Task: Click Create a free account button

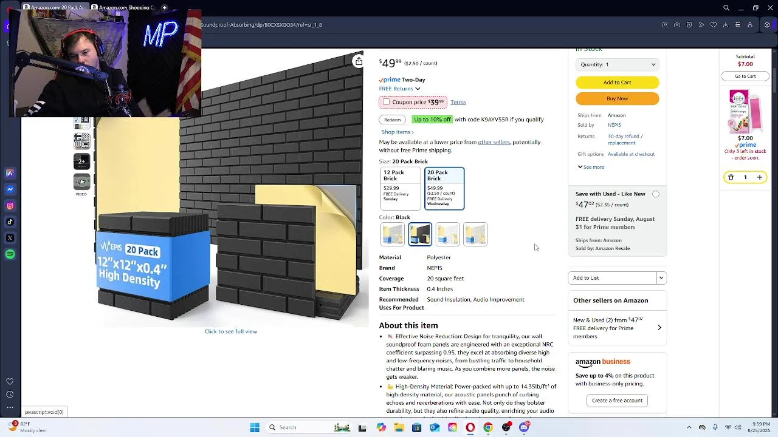Action: pyautogui.click(x=617, y=401)
